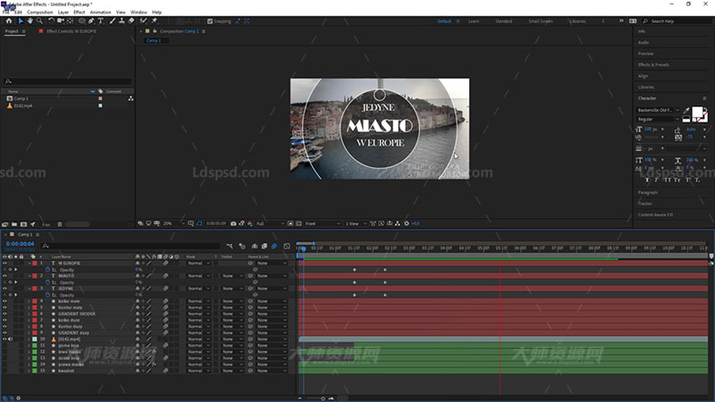
Task: Toggle the MIASTO Opacity stopwatch
Action: point(48,282)
